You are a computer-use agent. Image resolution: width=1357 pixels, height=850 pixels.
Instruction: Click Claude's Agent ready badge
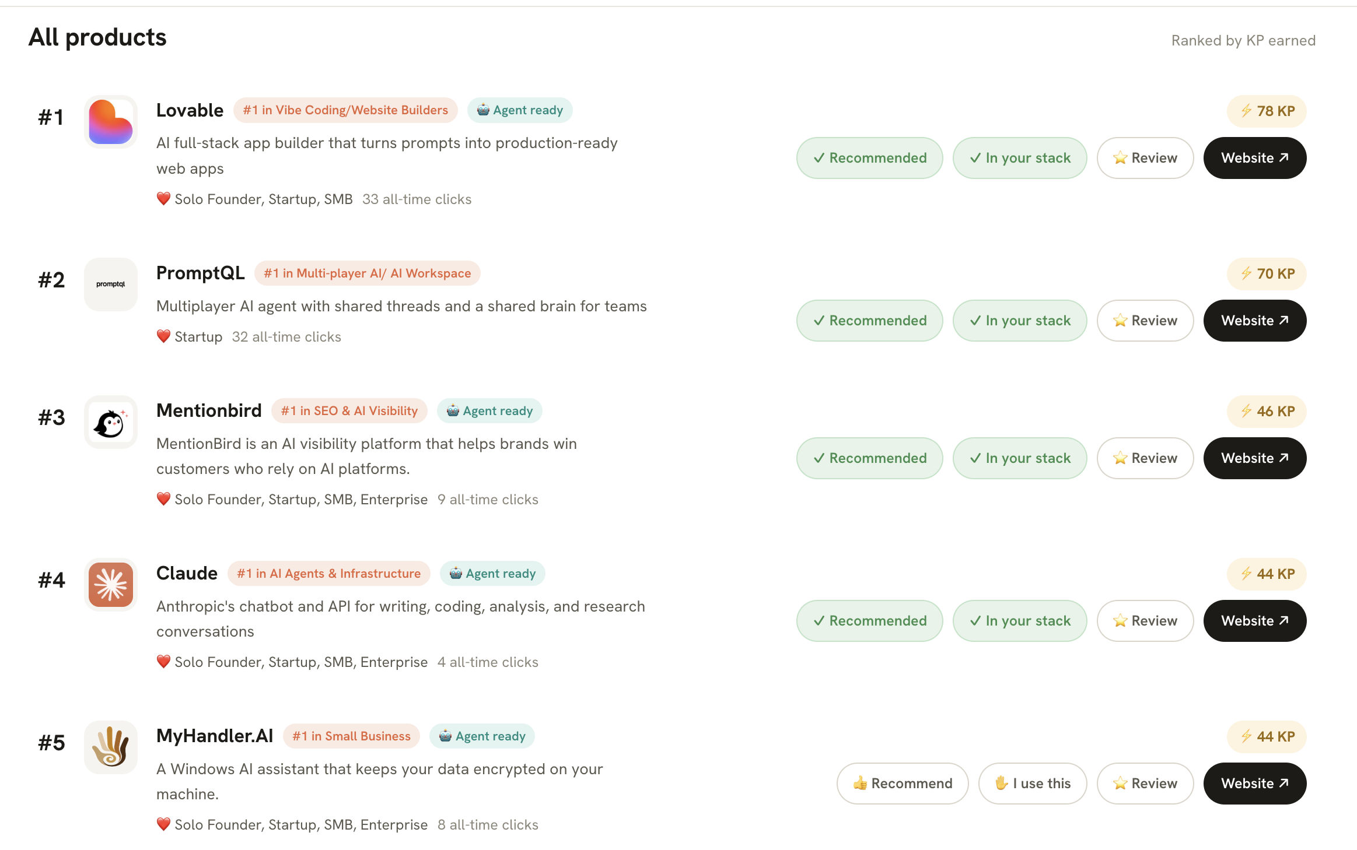click(492, 574)
